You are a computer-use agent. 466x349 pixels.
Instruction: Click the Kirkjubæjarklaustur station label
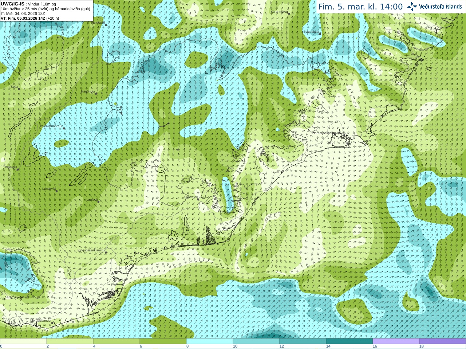click(92, 250)
